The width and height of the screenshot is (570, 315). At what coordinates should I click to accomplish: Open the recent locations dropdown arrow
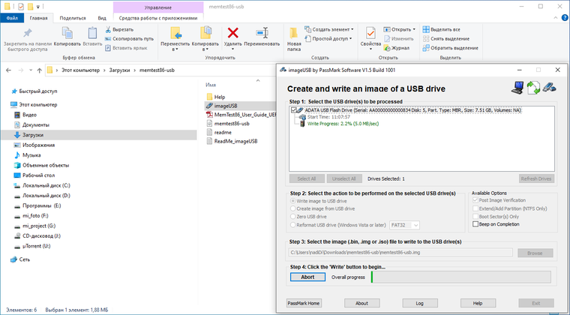[x=31, y=70]
